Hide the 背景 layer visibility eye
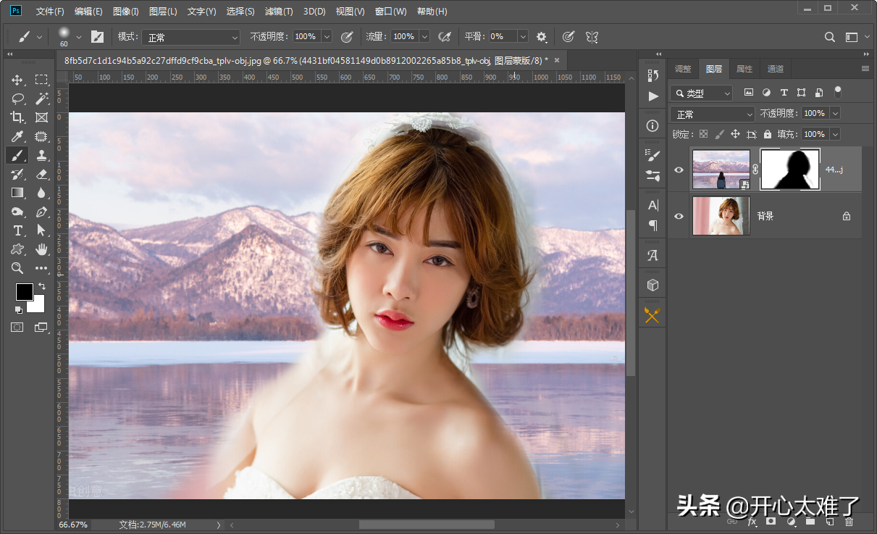 679,216
